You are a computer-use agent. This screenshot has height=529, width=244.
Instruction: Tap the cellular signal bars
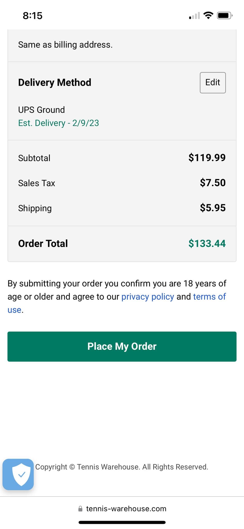click(x=194, y=15)
